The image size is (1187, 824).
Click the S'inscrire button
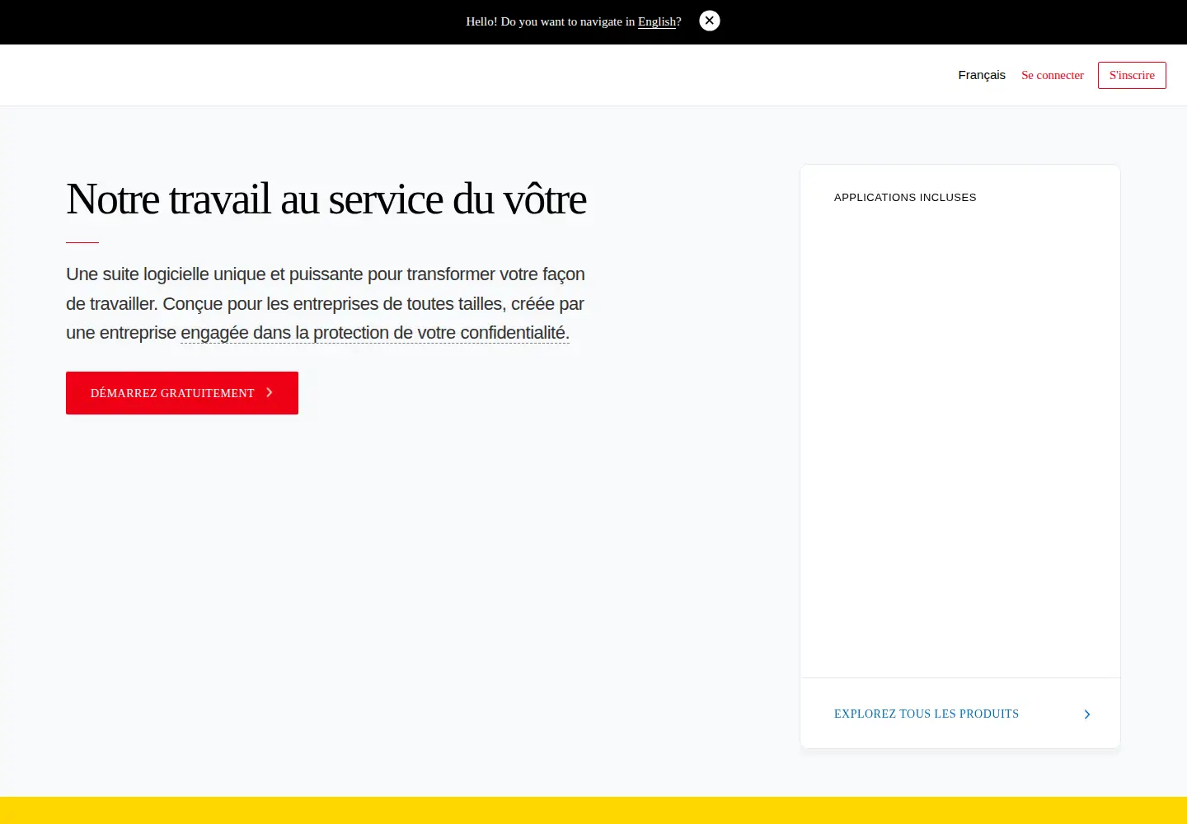(x=1132, y=75)
